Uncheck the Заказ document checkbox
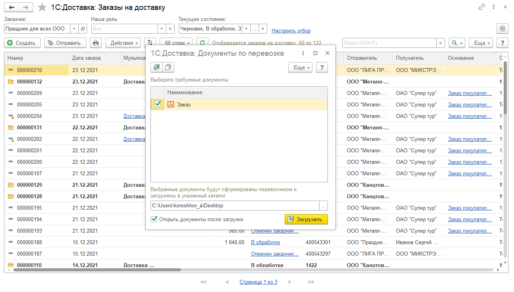This screenshot has height=292, width=514. [x=158, y=104]
